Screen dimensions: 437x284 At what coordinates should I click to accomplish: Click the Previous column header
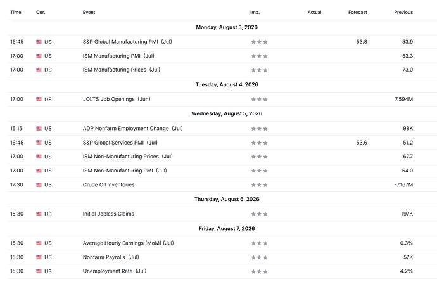403,12
